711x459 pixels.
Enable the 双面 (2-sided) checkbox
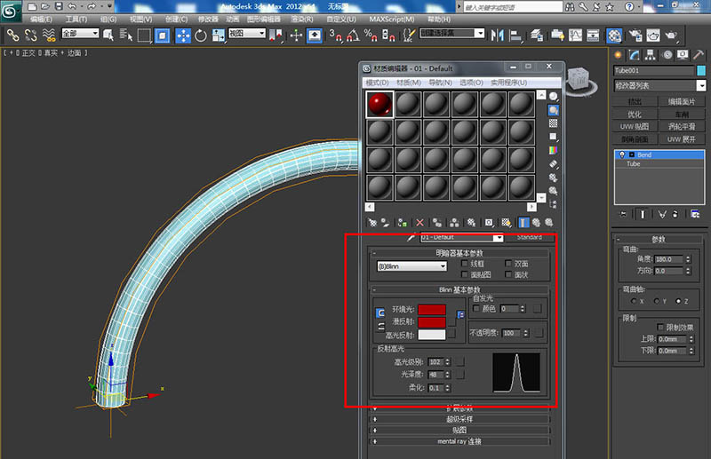509,264
